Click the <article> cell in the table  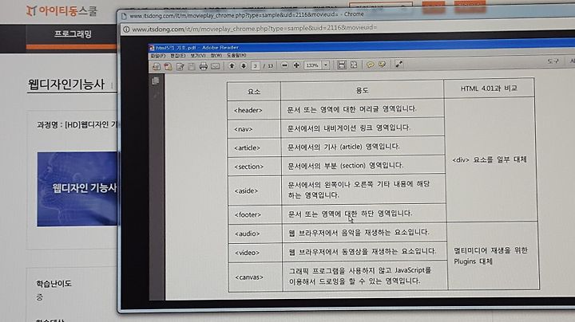click(x=254, y=147)
